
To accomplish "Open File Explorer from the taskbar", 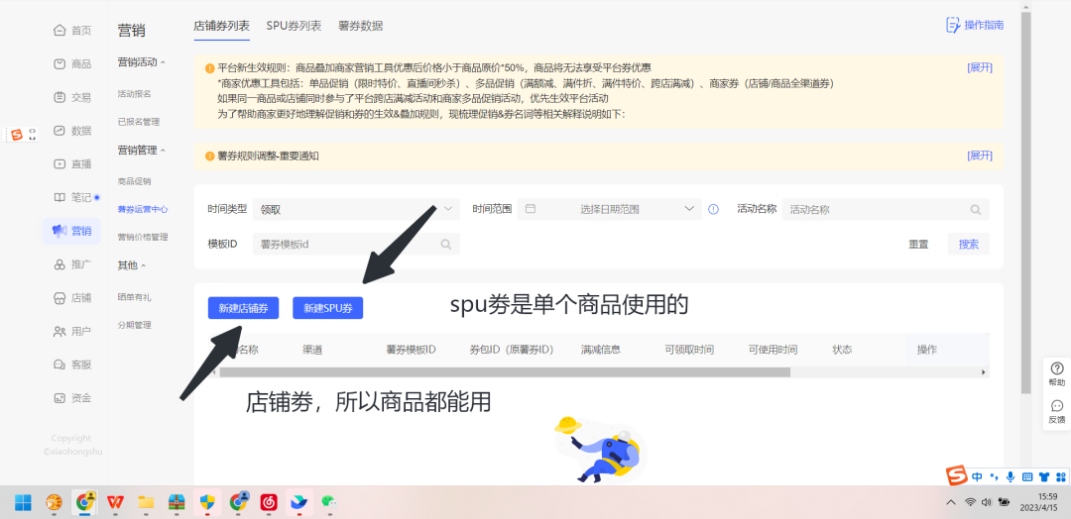I will click(146, 502).
